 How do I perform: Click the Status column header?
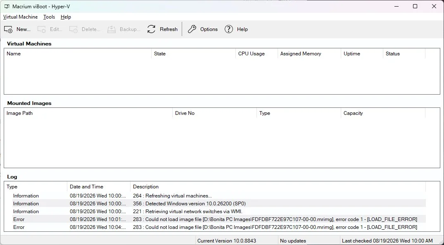click(404, 54)
